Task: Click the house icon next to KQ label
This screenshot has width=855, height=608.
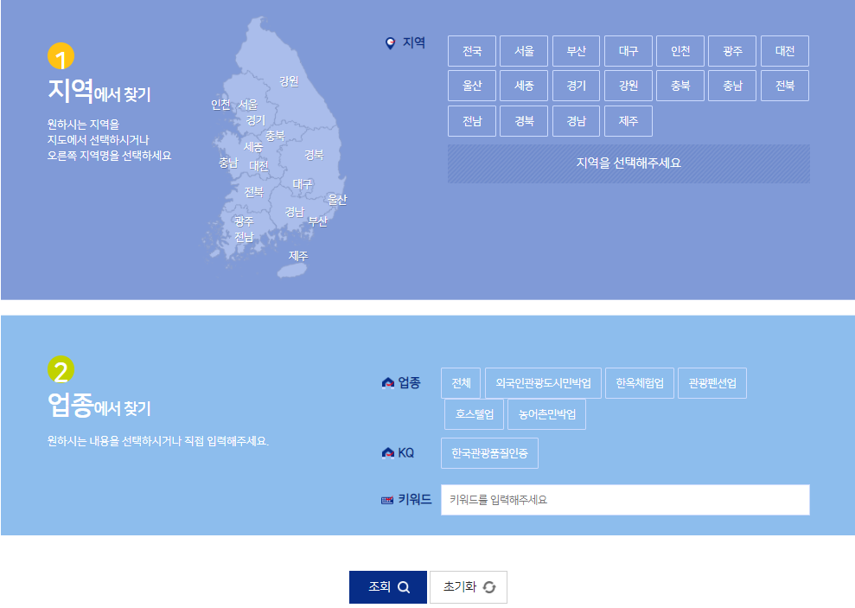Action: (x=389, y=452)
